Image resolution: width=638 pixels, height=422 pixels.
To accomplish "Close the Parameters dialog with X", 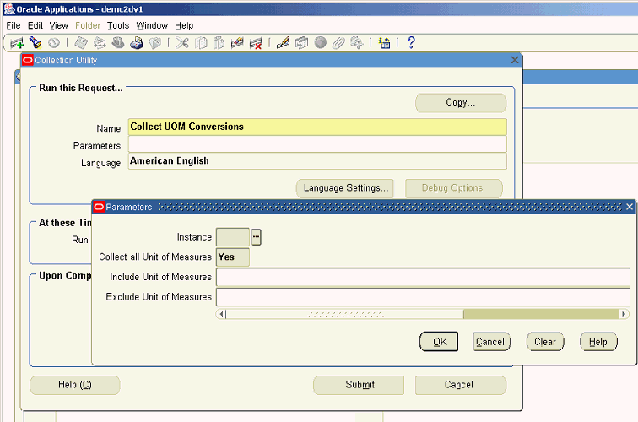I will pos(630,207).
